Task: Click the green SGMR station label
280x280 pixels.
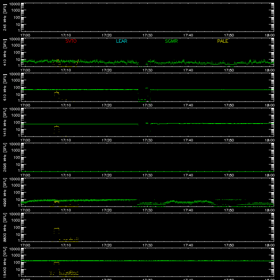Action: (x=171, y=41)
